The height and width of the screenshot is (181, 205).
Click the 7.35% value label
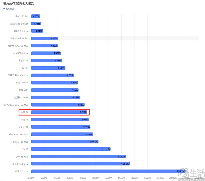coord(75,90)
